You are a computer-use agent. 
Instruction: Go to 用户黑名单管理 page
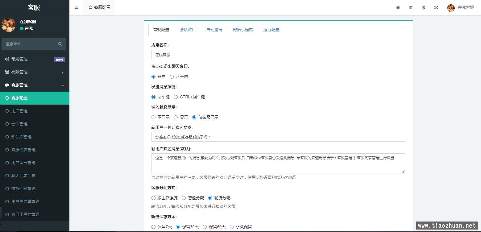pos(25,201)
